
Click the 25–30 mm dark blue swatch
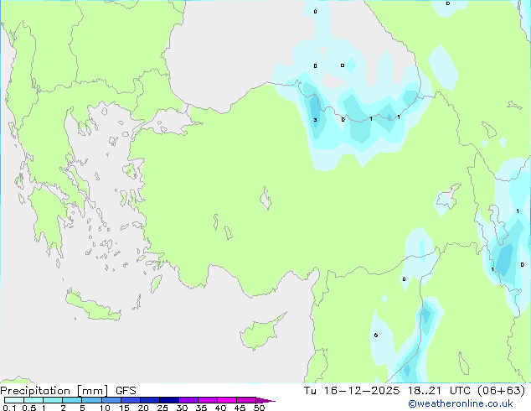(x=169, y=400)
